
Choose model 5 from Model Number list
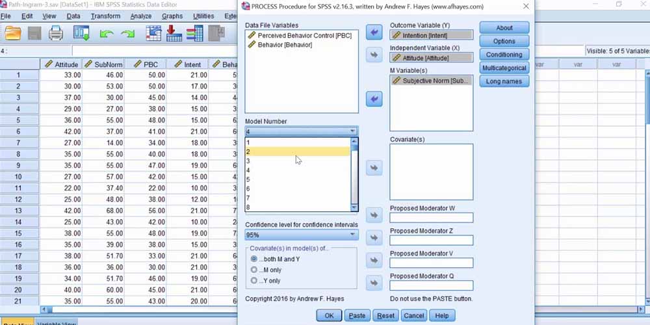coord(298,179)
